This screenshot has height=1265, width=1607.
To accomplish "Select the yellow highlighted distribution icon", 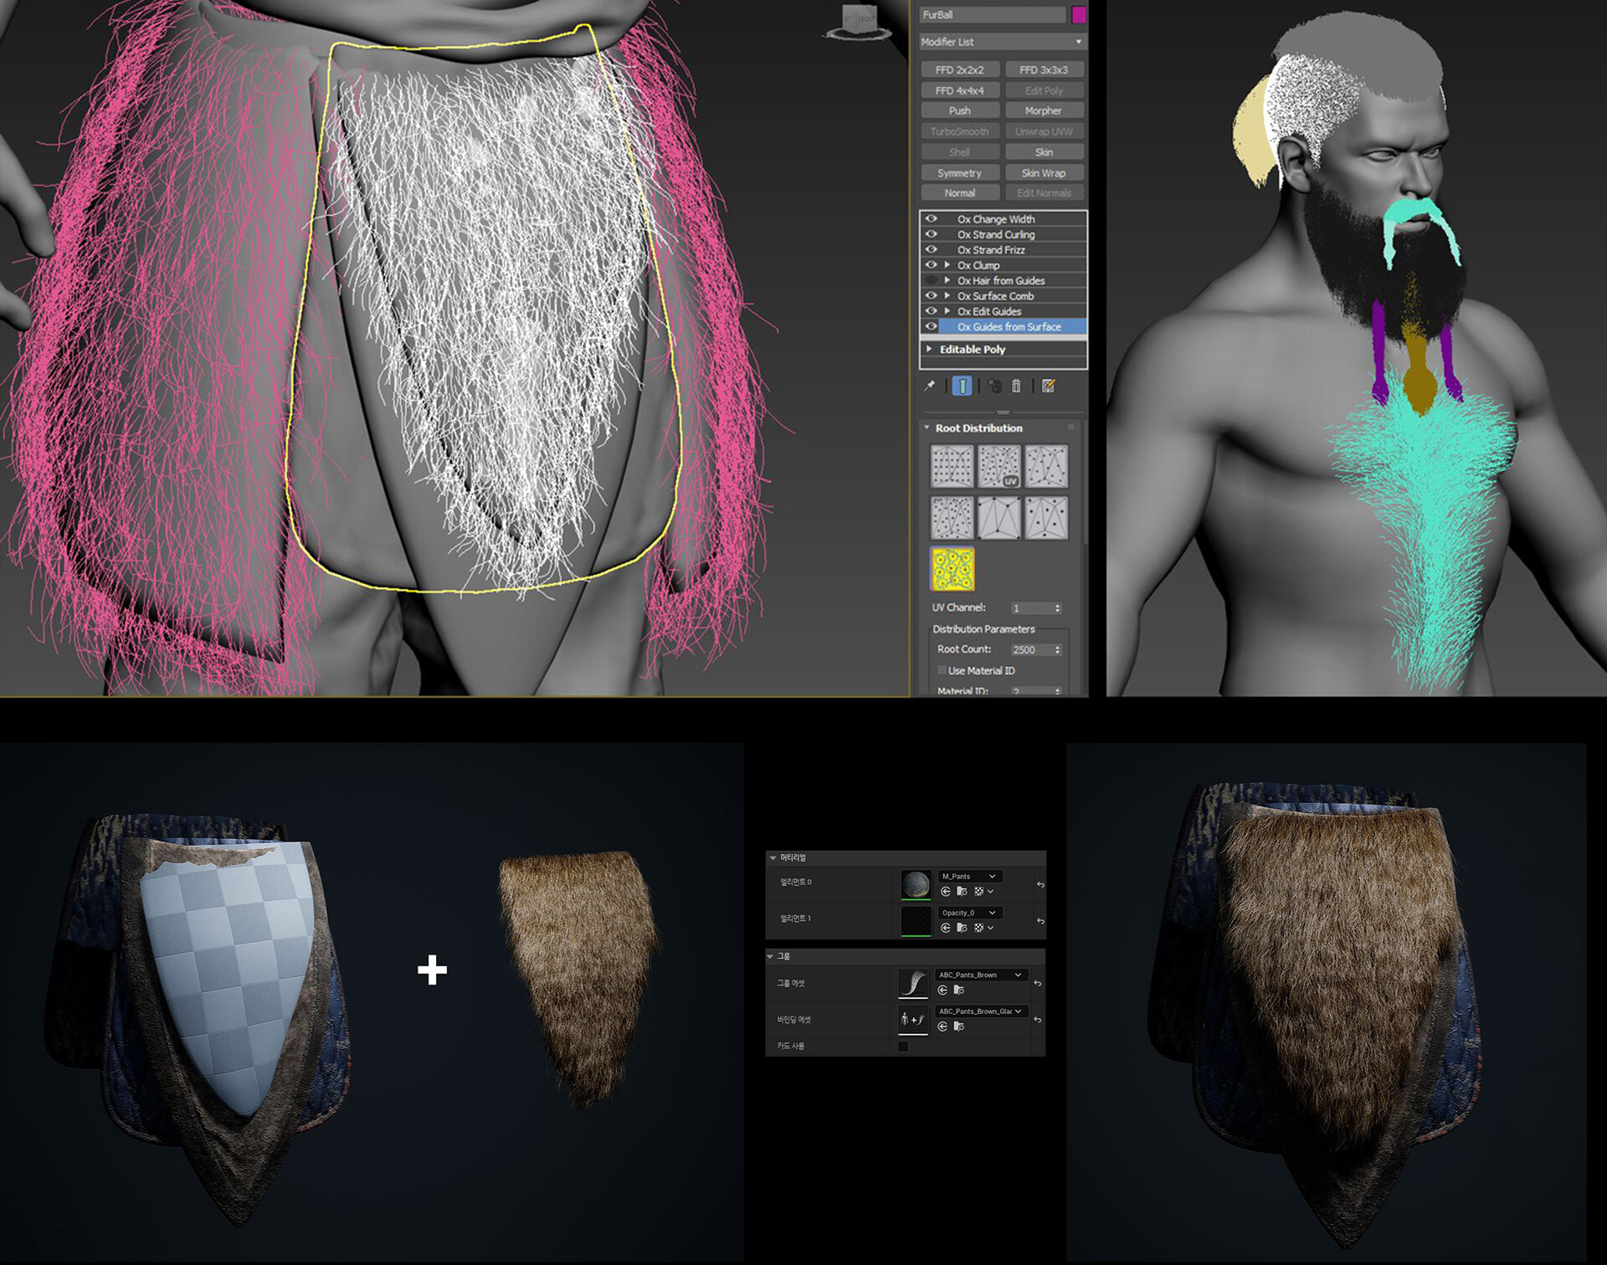I will (952, 569).
